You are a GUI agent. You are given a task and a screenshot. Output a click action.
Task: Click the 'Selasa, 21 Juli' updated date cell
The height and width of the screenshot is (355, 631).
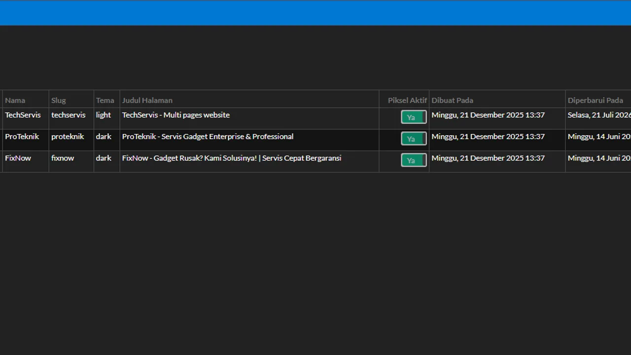click(x=598, y=118)
